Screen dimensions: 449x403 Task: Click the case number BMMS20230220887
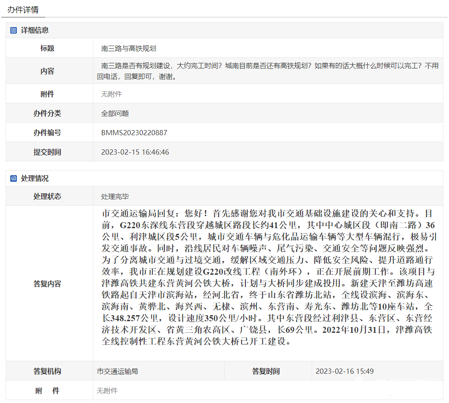coord(134,133)
